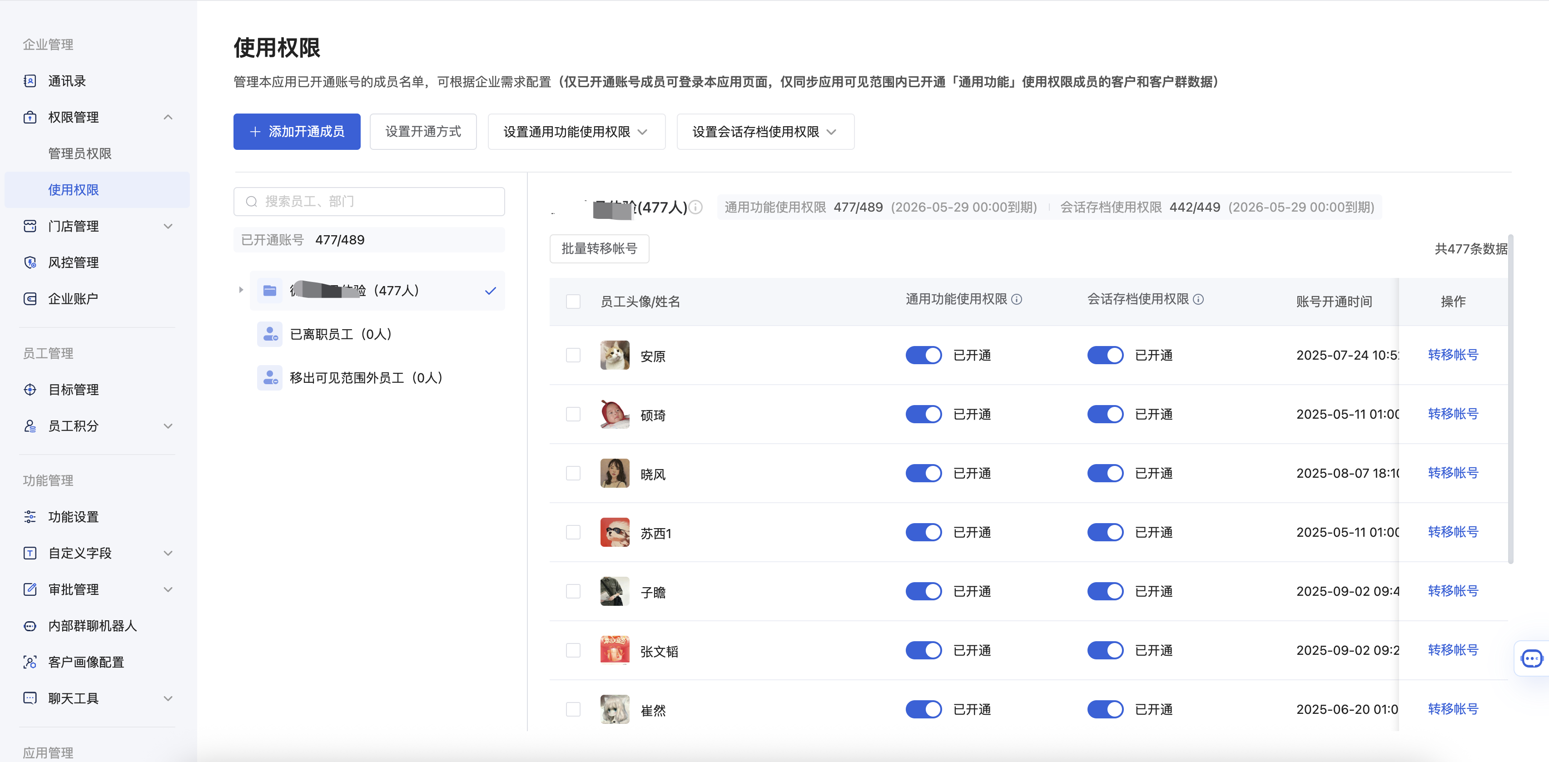Check the box for employee 晓风
Screen dimensions: 1549x762
tap(573, 474)
